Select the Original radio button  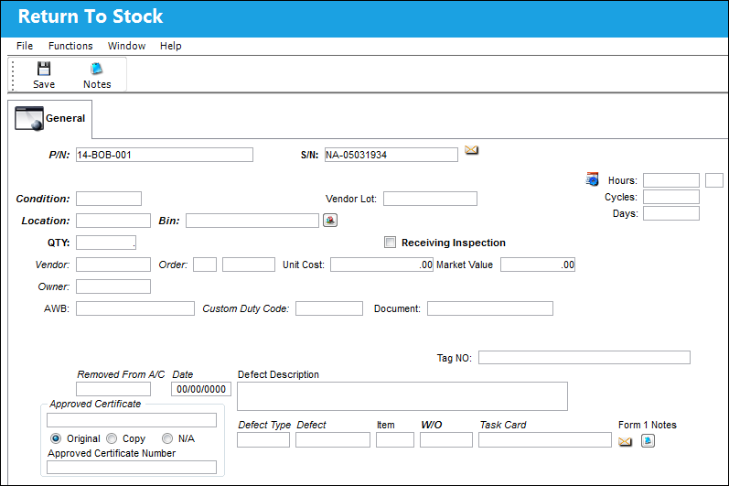tap(56, 438)
